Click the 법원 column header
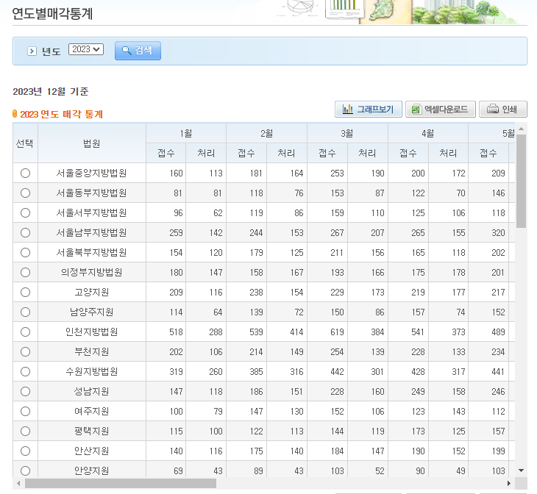 (92, 143)
